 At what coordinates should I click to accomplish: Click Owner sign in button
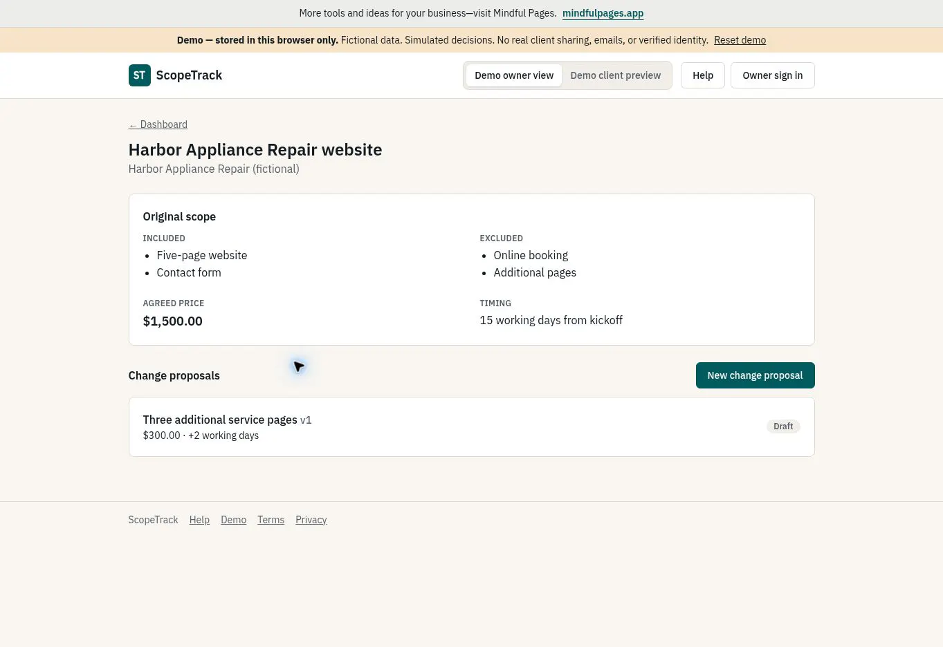[773, 75]
